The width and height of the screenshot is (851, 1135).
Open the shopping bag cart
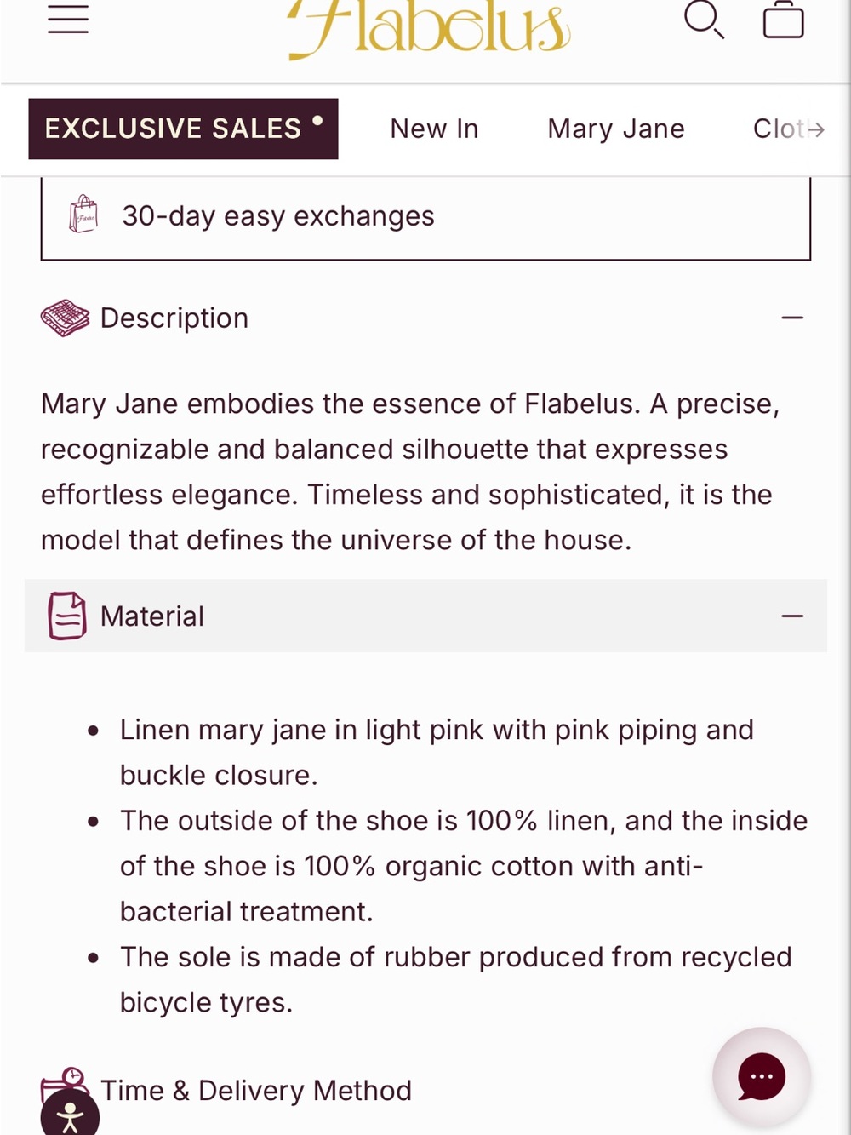(783, 20)
